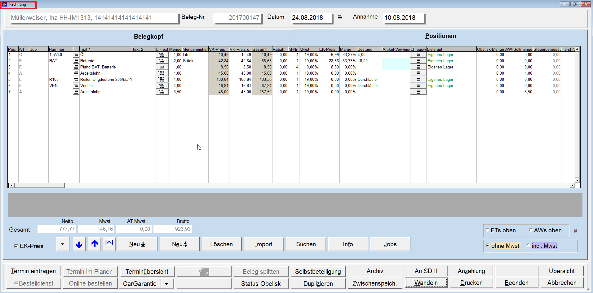Screen dimensions: 593x293
Task: Click the customer name input field
Action: click(94, 18)
